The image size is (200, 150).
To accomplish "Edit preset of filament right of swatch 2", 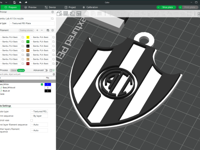I will [54, 37].
